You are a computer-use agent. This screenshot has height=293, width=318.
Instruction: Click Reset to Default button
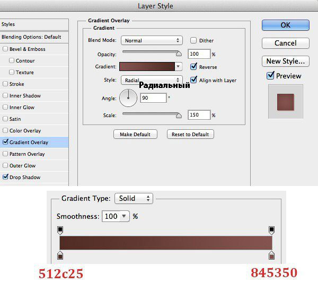(190, 134)
